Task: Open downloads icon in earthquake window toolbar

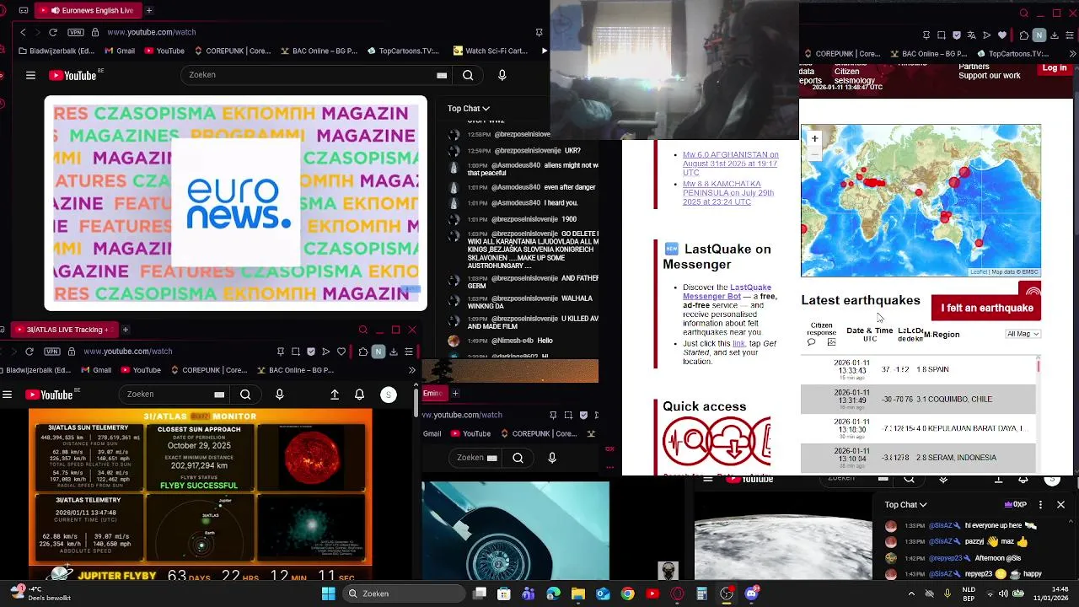Action: 1055,35
